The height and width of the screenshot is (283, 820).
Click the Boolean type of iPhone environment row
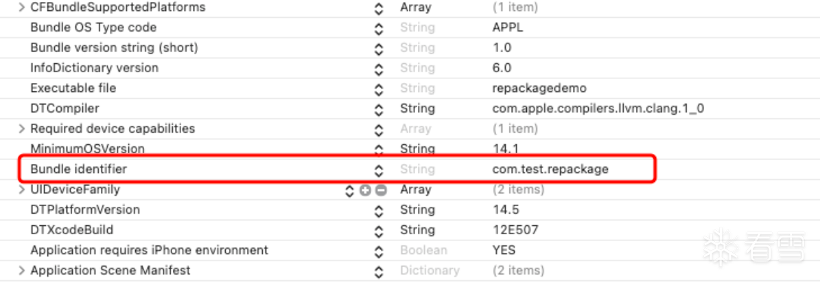point(423,251)
